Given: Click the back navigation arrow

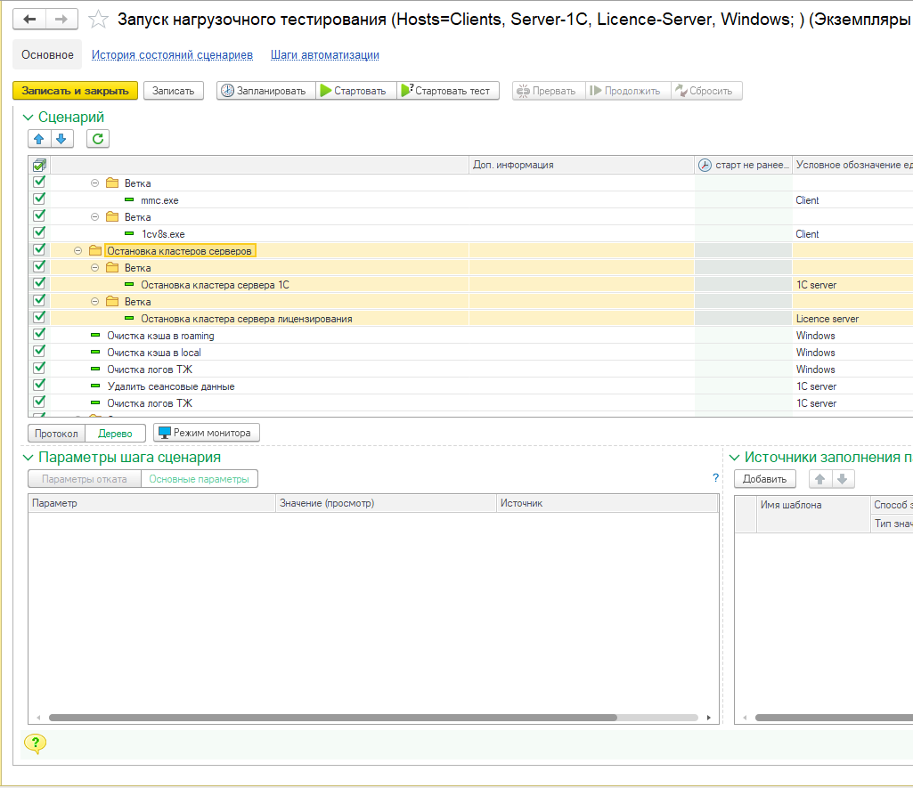Looking at the screenshot, I should coord(31,20).
